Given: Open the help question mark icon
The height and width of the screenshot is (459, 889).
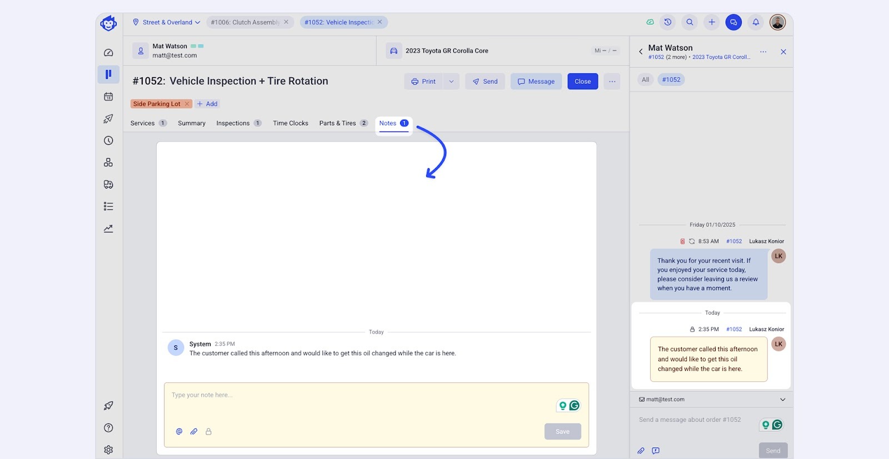Looking at the screenshot, I should coord(108,428).
